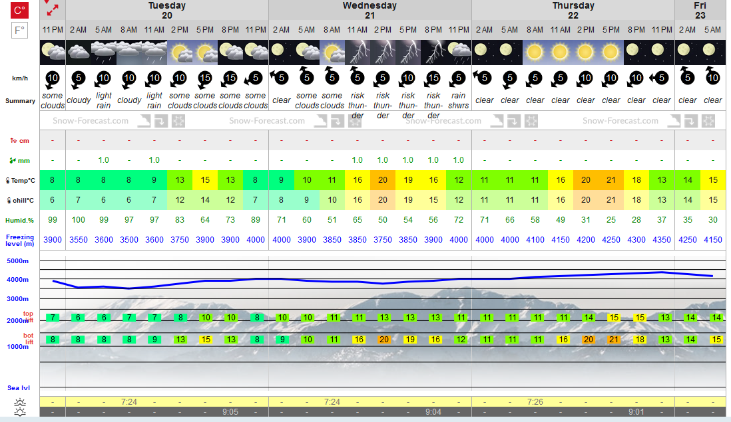This screenshot has width=731, height=422.
Task: Click the 8 AM time header under Wednesday
Action: [332, 30]
